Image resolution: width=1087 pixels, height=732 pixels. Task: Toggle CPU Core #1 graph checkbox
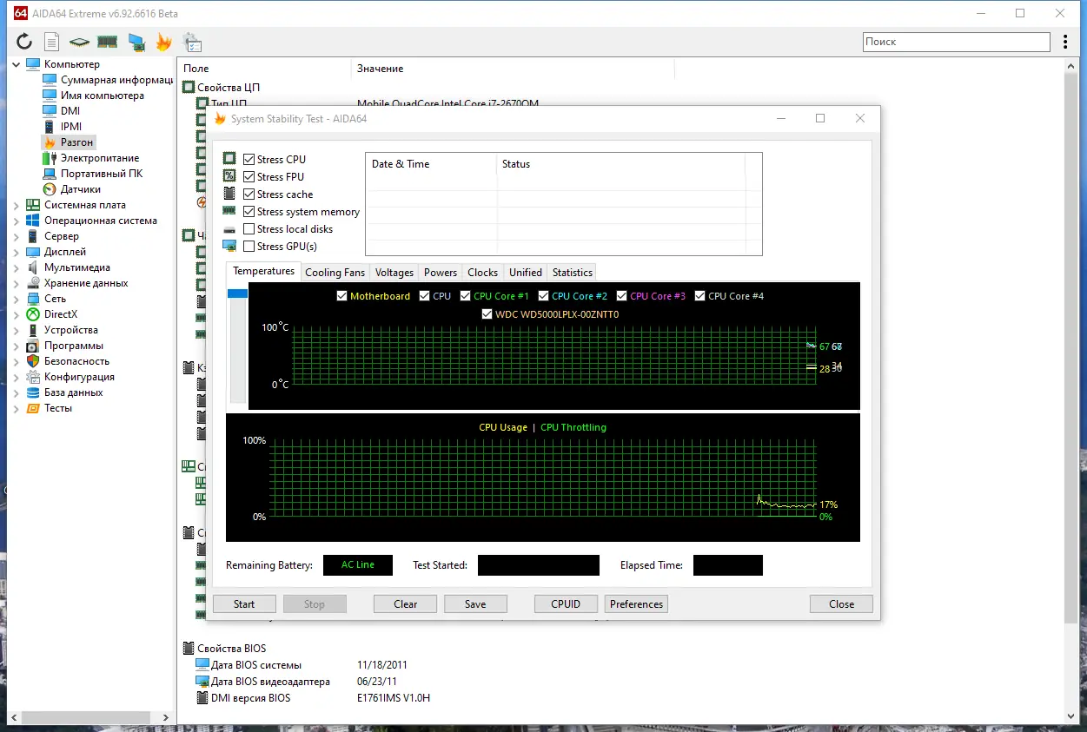(466, 296)
